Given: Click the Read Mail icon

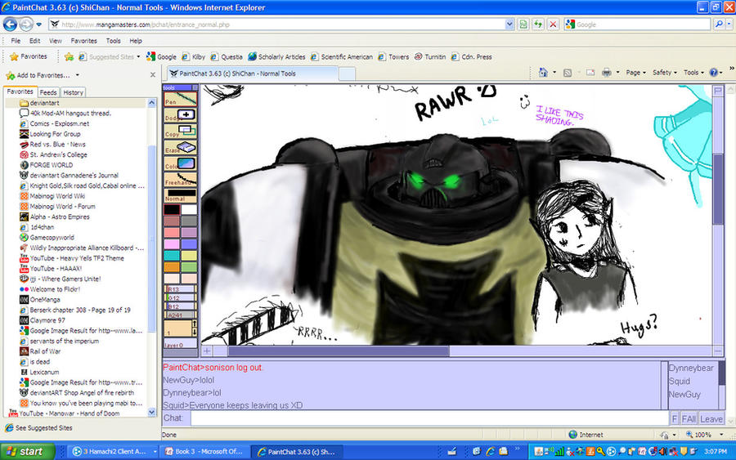Looking at the screenshot, I should 590,72.
